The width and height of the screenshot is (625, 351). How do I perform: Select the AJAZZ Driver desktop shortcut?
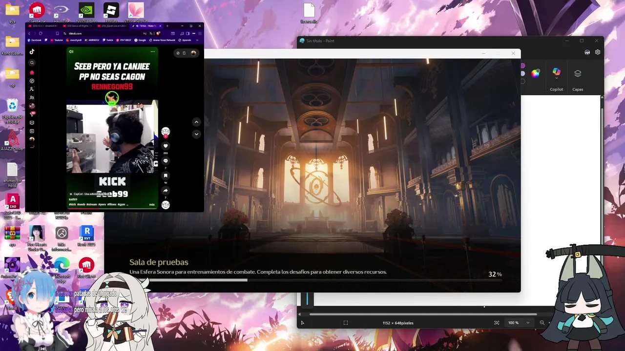(x=12, y=141)
